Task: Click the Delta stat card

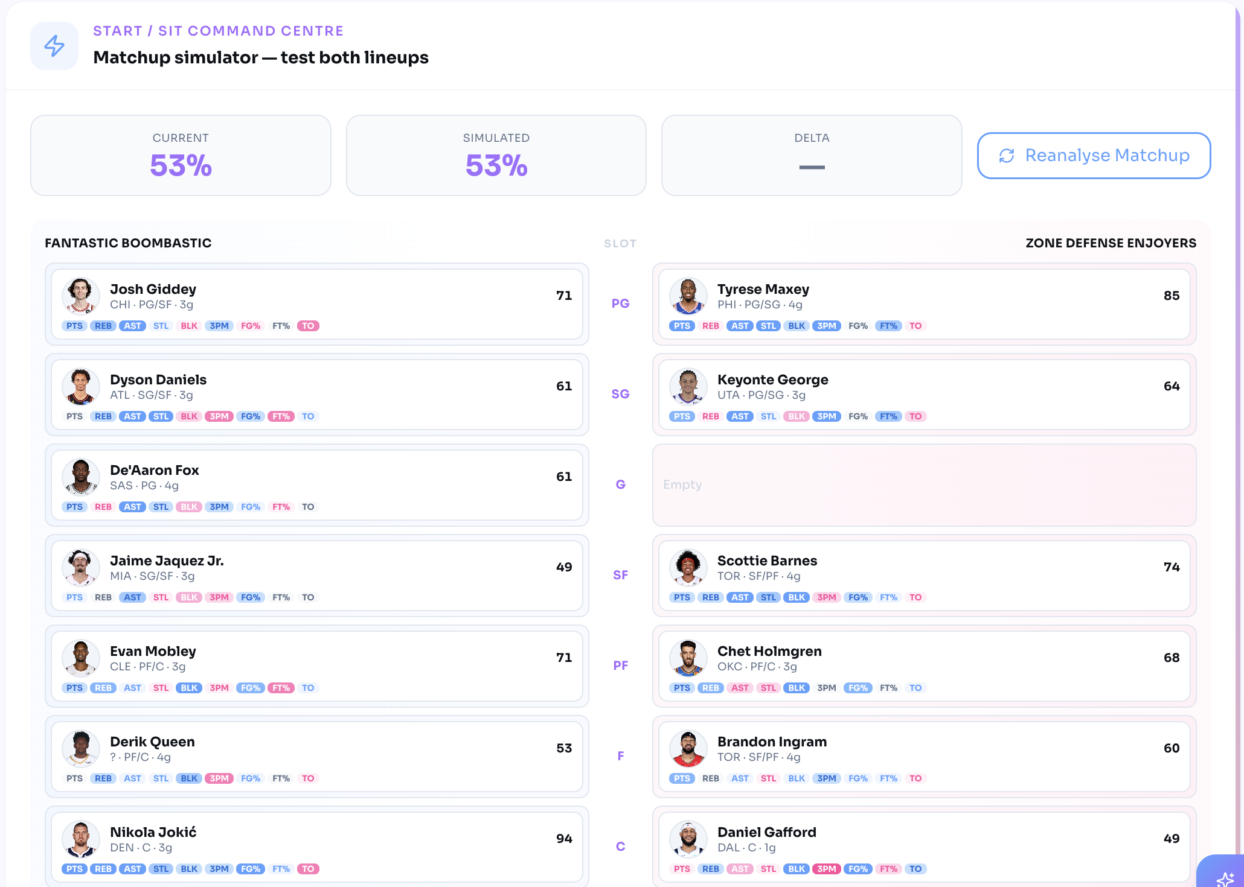Action: pyautogui.click(x=812, y=156)
